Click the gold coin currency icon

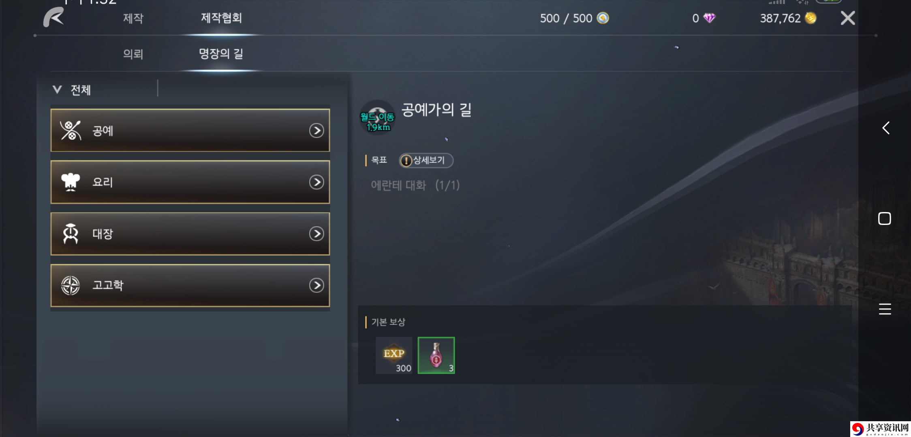click(810, 18)
